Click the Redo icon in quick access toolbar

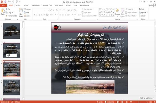(13, 2)
